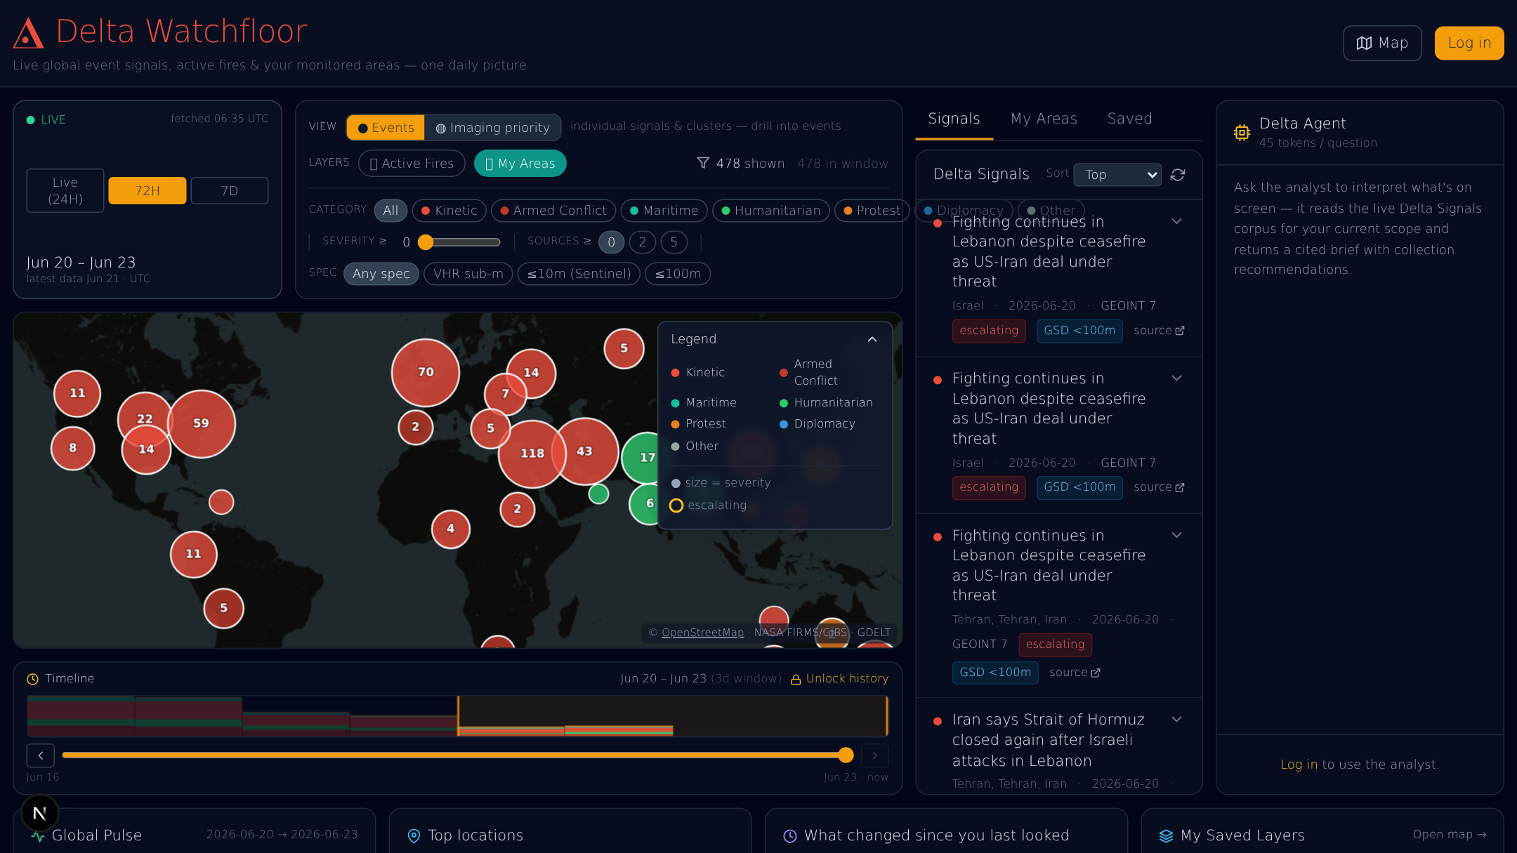Image resolution: width=1517 pixels, height=853 pixels.
Task: Open the OpenStreetMap attribution link
Action: tap(702, 633)
